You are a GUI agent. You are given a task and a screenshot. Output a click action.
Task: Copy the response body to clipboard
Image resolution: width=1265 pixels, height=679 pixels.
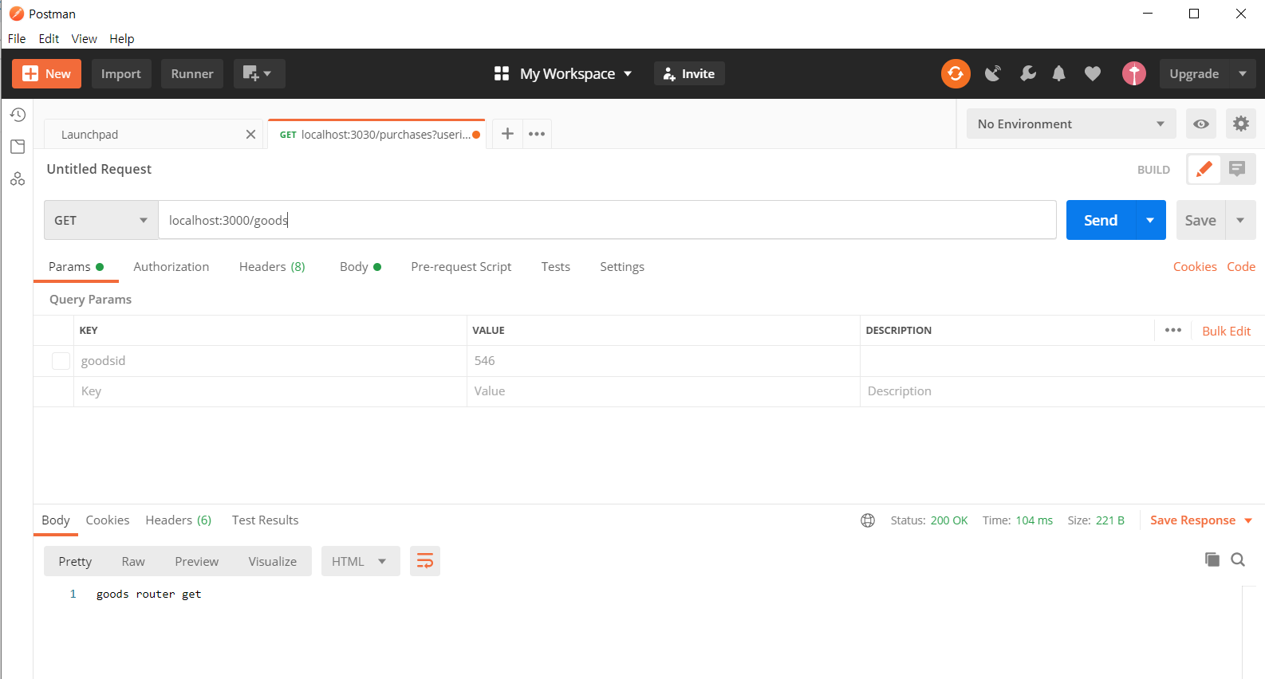pos(1212,559)
